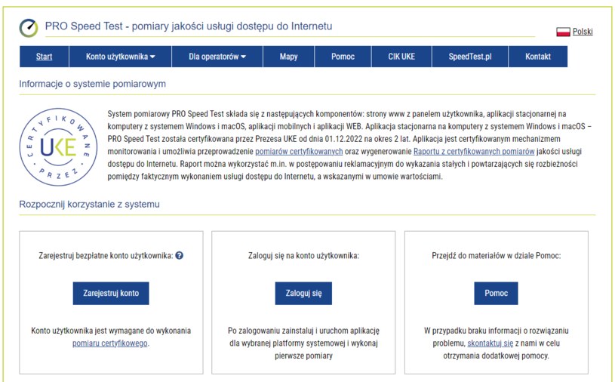Click text Zaloguj się na konto użytkownika
The height and width of the screenshot is (382, 615).
click(303, 256)
